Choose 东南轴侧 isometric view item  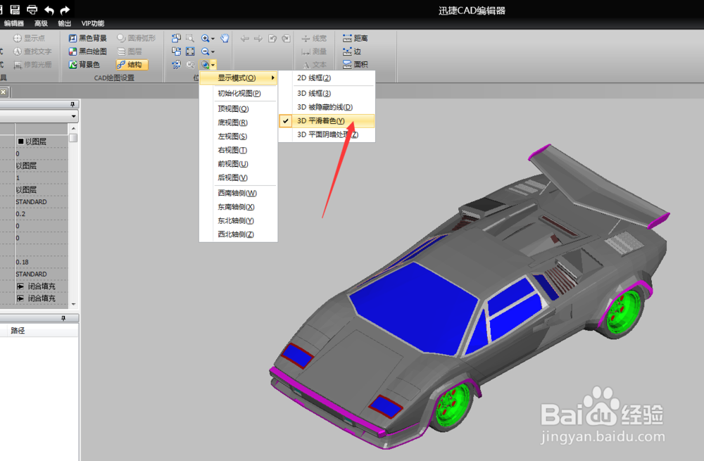[x=239, y=207]
